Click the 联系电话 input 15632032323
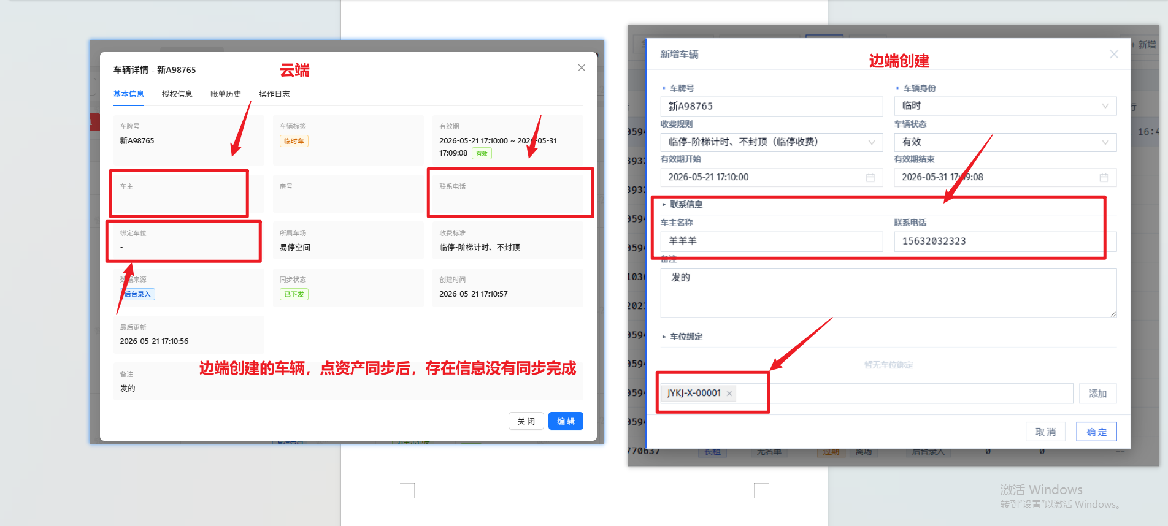This screenshot has height=526, width=1168. 1005,242
